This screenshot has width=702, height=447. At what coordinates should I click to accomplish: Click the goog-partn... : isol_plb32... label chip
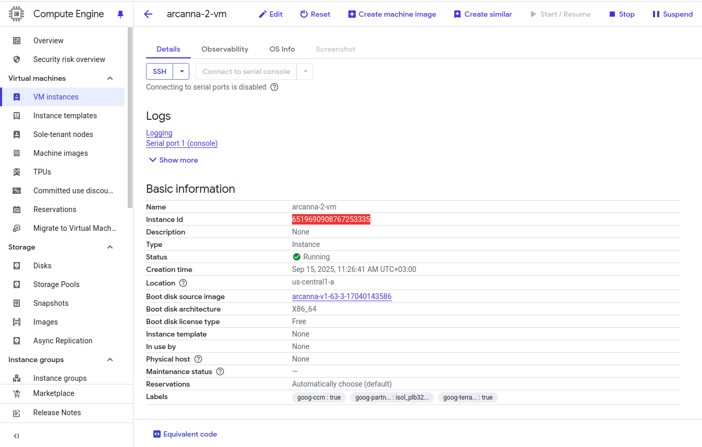pos(392,398)
